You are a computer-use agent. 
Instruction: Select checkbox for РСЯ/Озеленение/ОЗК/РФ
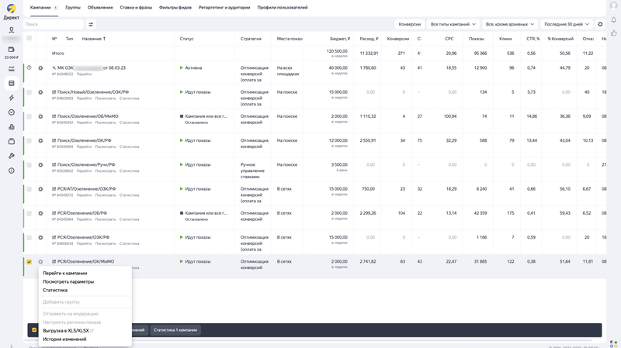click(x=29, y=238)
